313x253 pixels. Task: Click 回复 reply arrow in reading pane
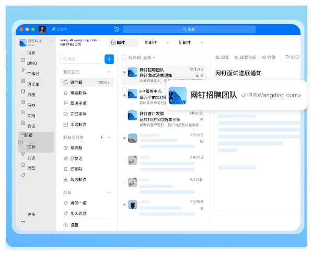[x=222, y=57]
